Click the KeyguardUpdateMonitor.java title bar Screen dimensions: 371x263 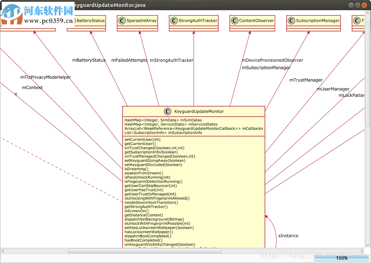point(109,5)
